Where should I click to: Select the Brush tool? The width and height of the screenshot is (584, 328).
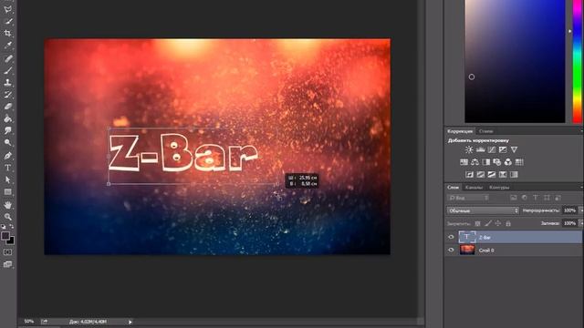tap(7, 70)
